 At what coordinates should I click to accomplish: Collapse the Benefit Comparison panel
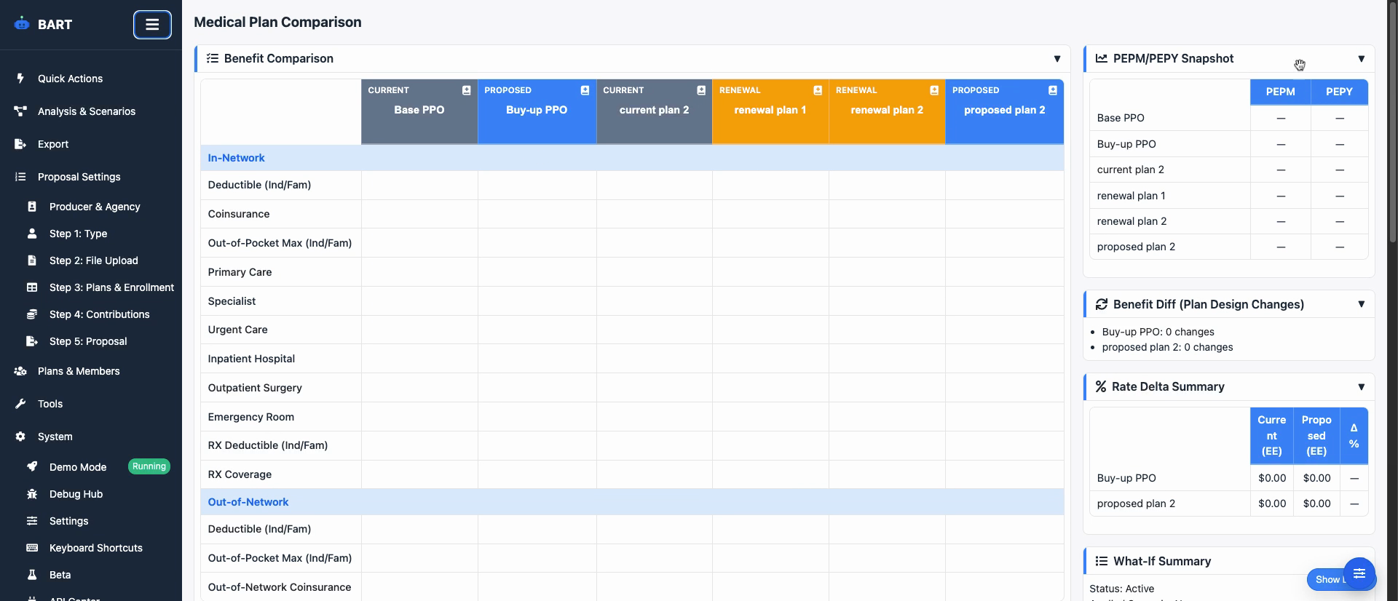(x=1057, y=59)
